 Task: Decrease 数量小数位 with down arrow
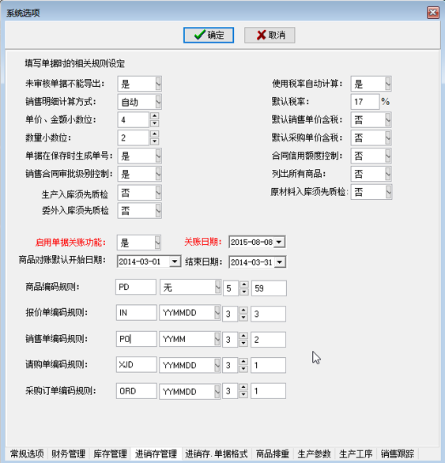155,141
